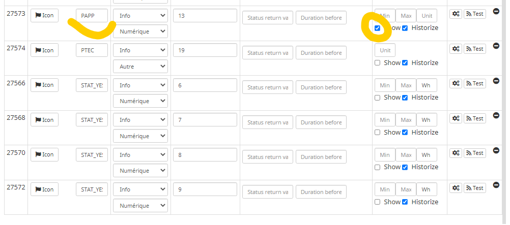Click the PTEC name field

click(92, 50)
